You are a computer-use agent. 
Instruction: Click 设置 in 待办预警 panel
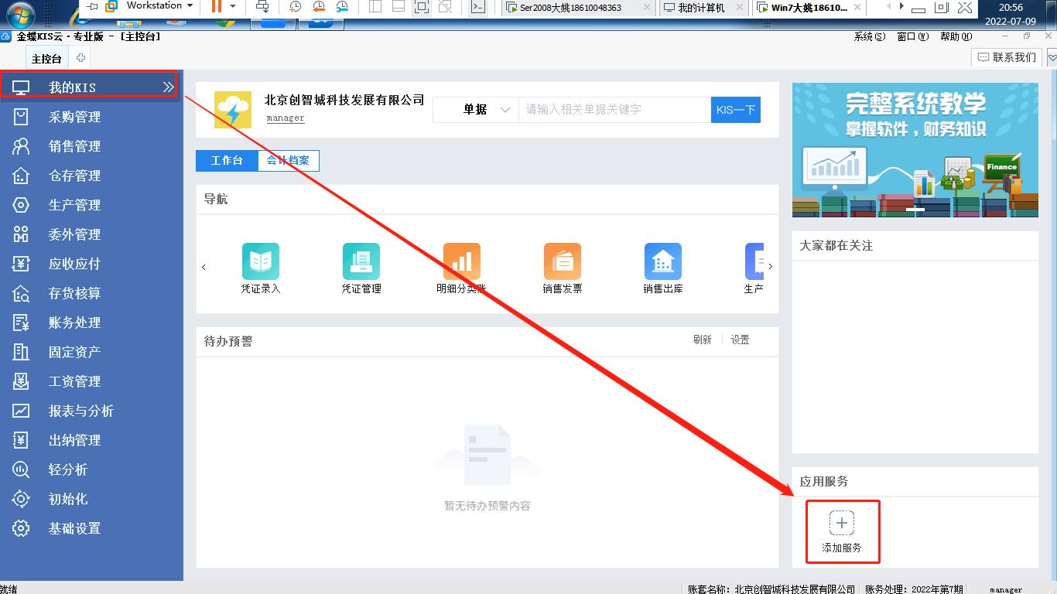741,340
